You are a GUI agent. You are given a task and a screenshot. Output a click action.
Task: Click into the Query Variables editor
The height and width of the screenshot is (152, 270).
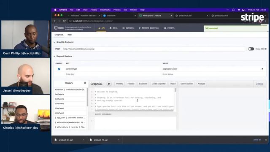[x=135, y=123]
